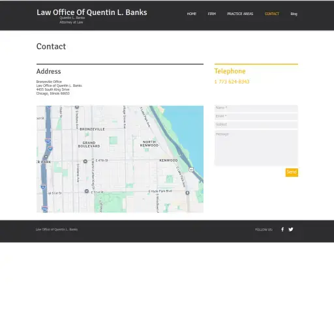Image resolution: width=334 pixels, height=334 pixels.
Task: Click the KENWOOD label on the map
Action: (x=168, y=160)
